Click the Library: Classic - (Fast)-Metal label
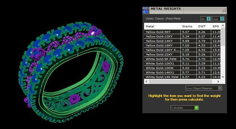236x129 pixels. [163, 19]
